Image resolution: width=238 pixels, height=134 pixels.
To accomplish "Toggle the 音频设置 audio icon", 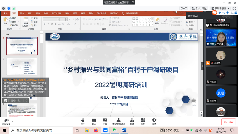I will point(6,121).
